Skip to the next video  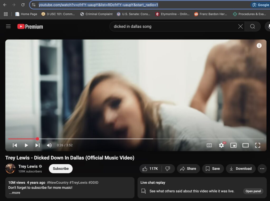[x=37, y=145]
